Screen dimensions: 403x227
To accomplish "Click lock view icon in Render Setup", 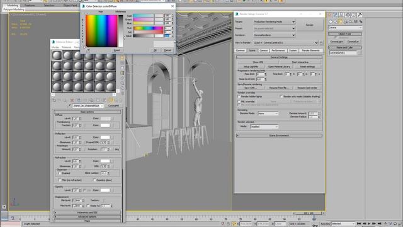I will coord(321,43).
